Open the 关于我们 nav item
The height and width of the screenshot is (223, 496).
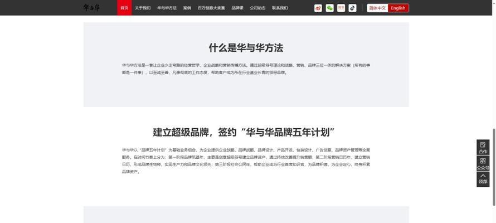point(143,8)
